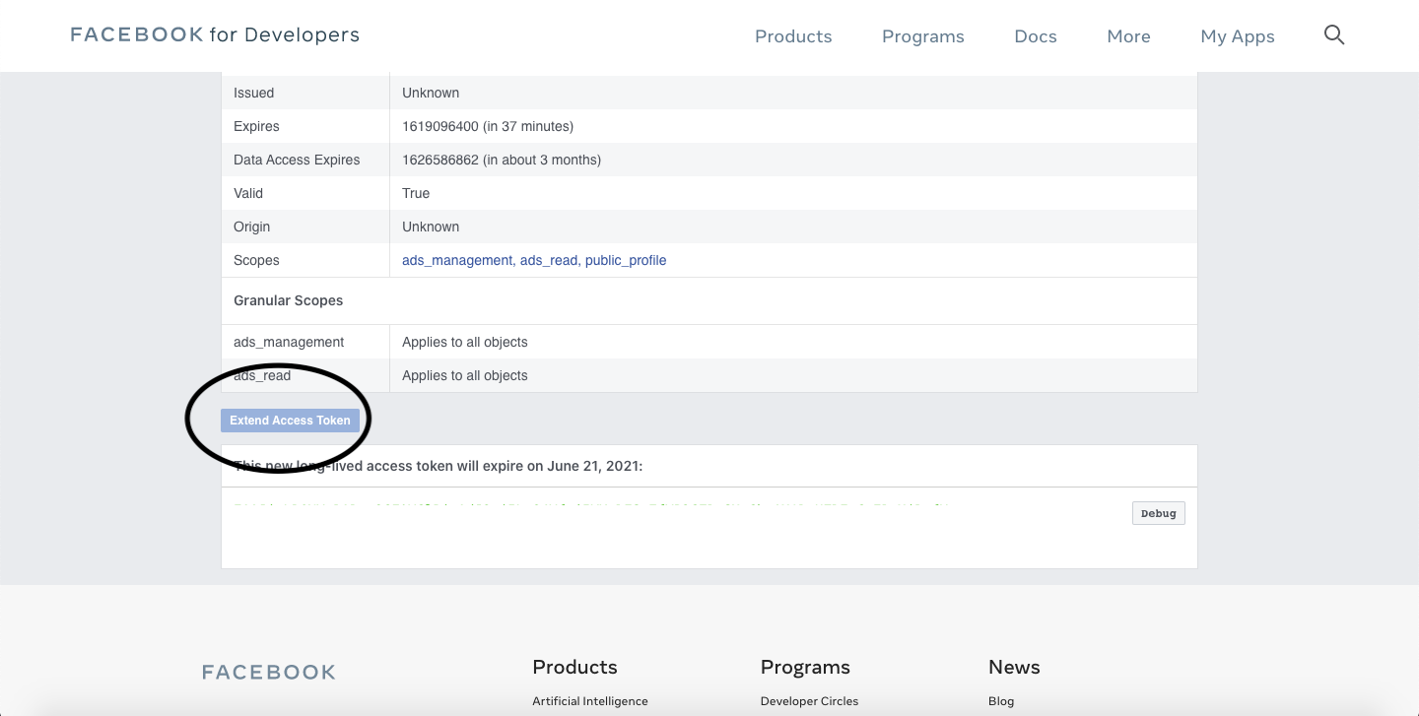Go to Docs in the top navigation
The image size is (1419, 716).
(1035, 36)
